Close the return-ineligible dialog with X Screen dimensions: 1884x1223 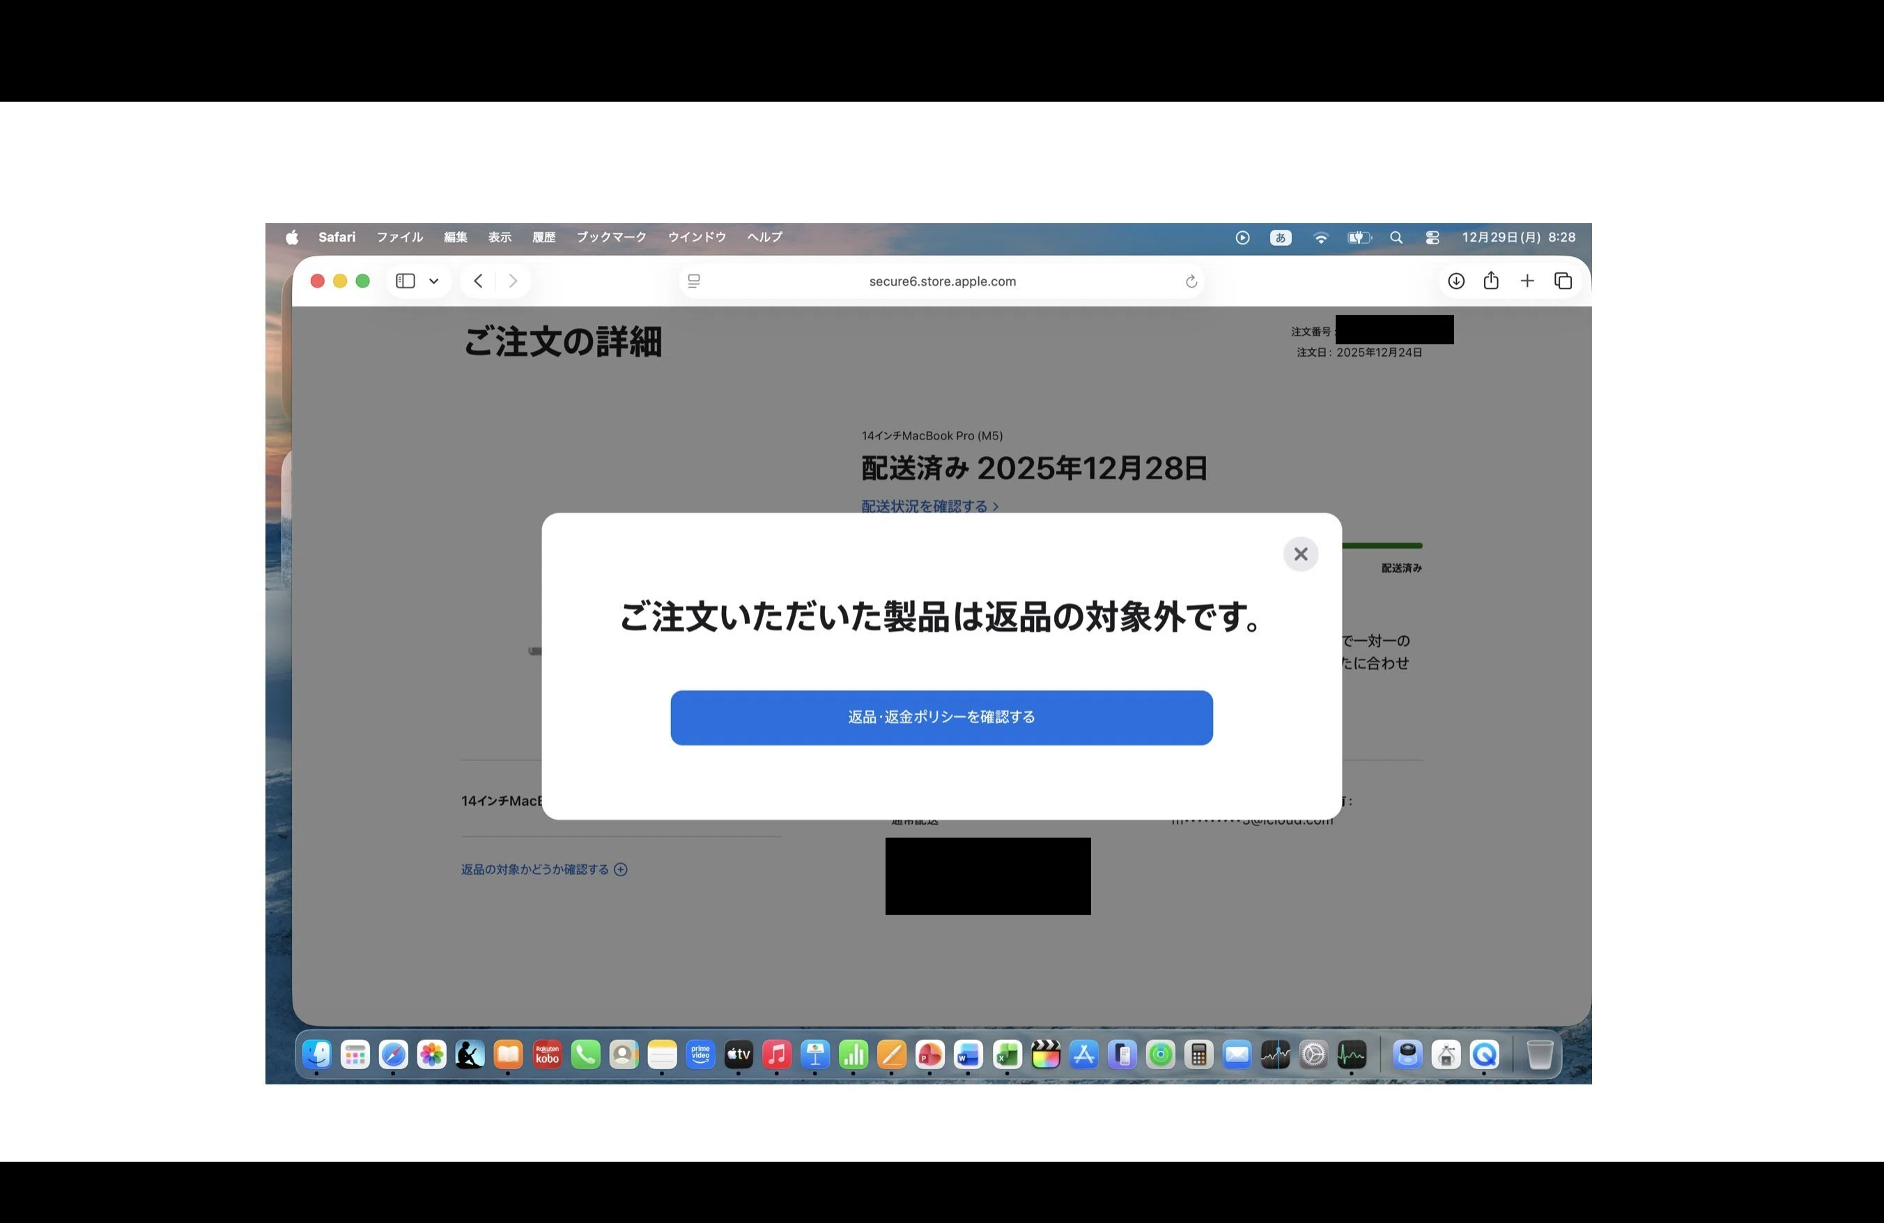pos(1301,554)
